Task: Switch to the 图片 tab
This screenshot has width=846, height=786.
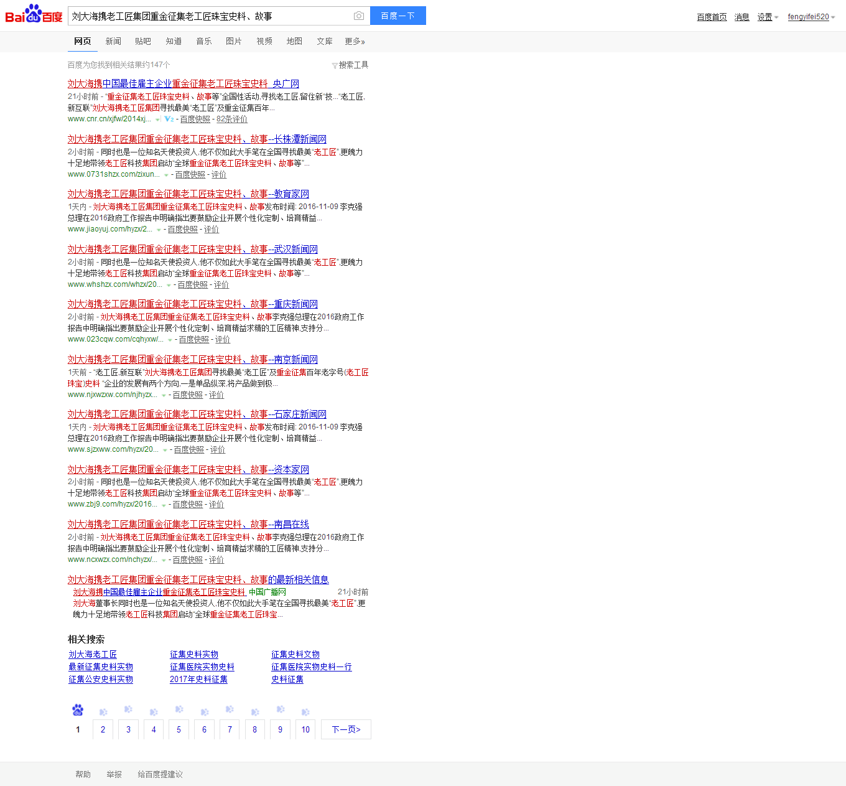Action: point(234,41)
